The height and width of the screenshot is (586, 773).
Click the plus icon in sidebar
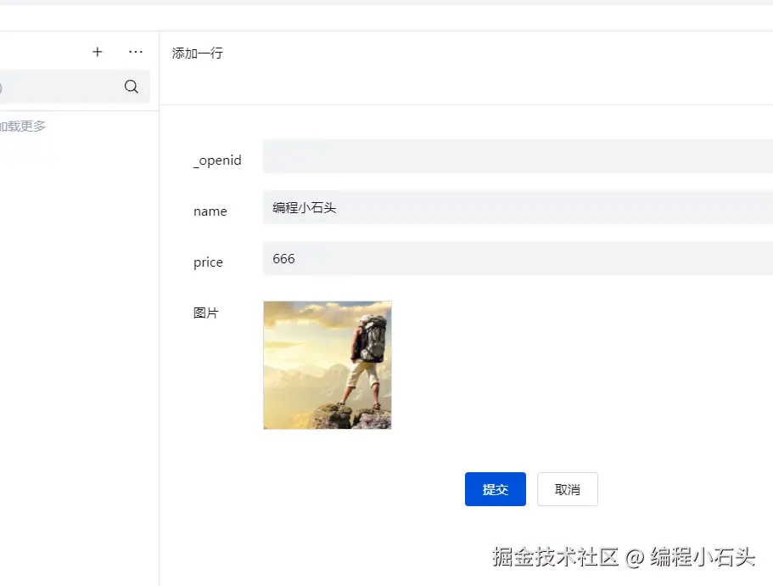point(97,52)
